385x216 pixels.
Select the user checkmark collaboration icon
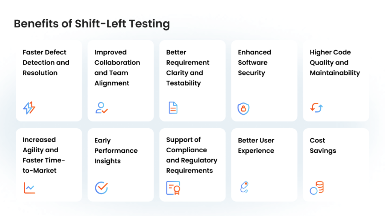pyautogui.click(x=102, y=108)
